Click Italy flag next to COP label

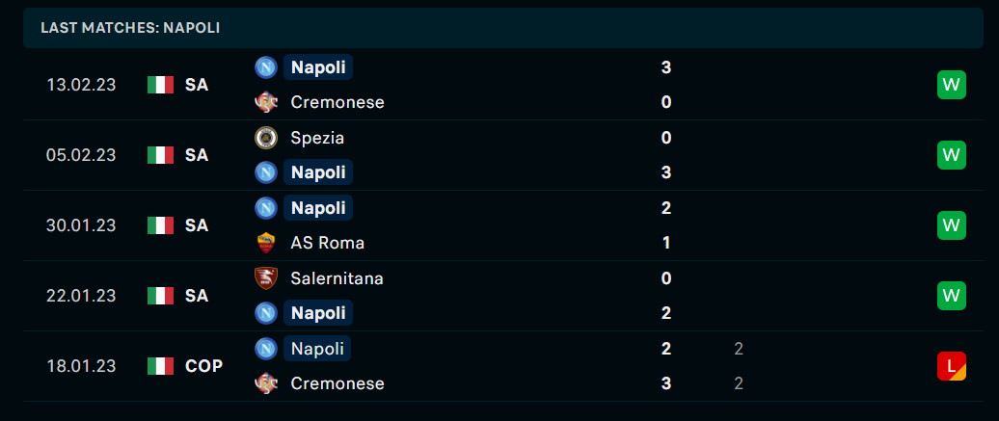160,366
